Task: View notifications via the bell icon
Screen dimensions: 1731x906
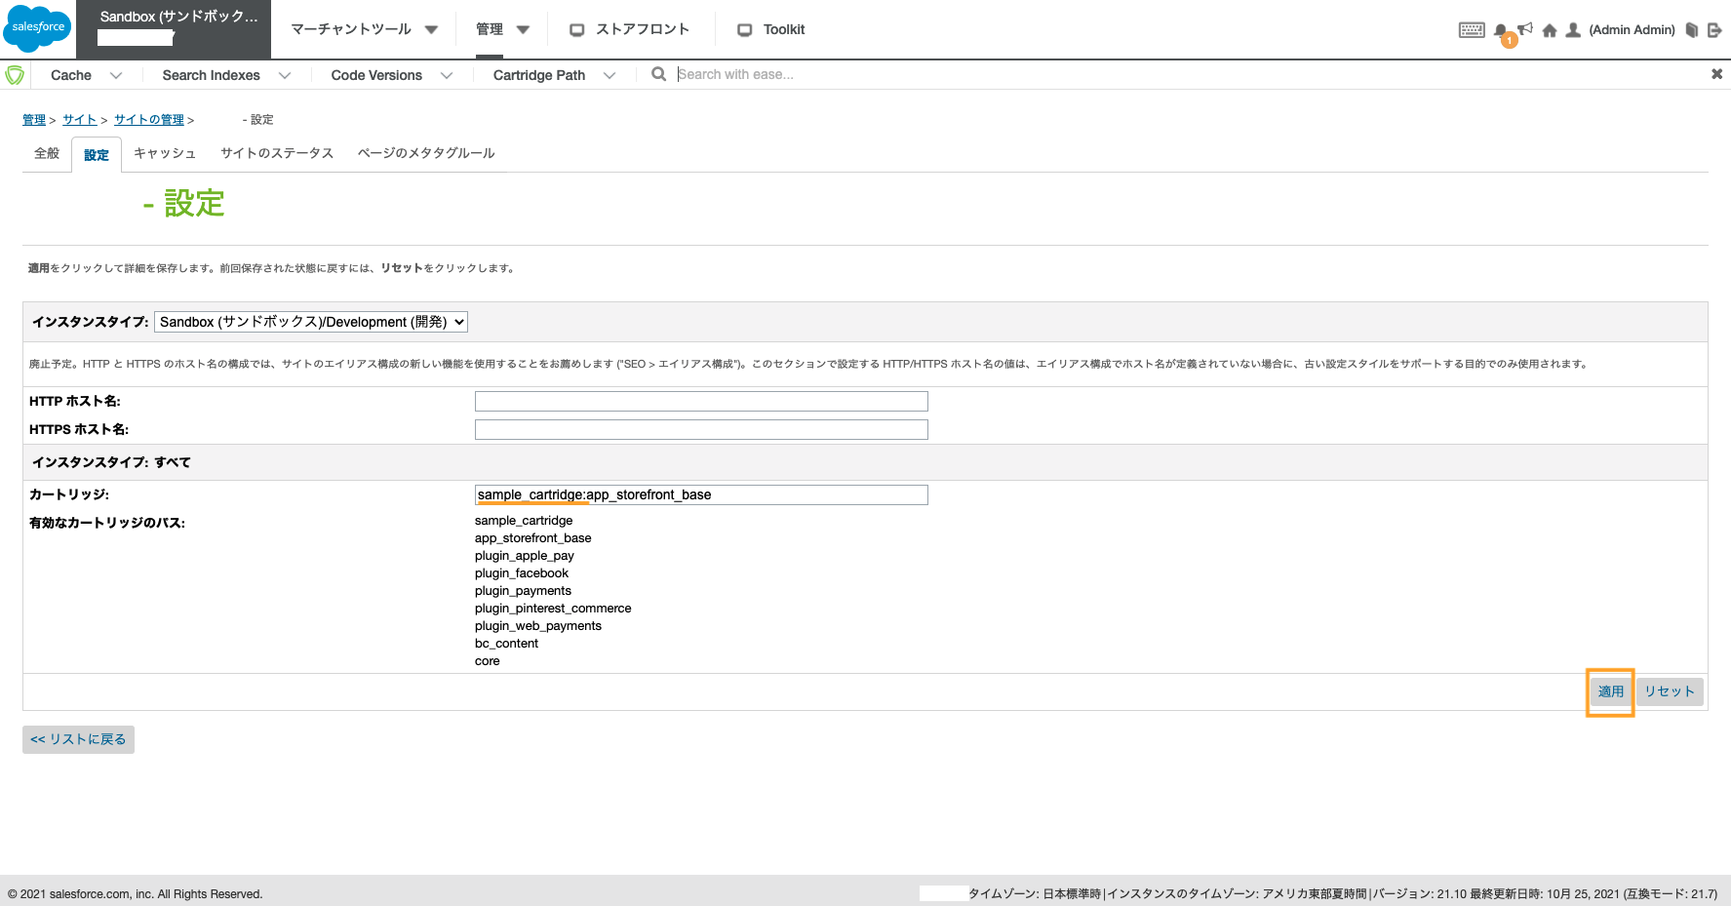Action: click(x=1501, y=29)
